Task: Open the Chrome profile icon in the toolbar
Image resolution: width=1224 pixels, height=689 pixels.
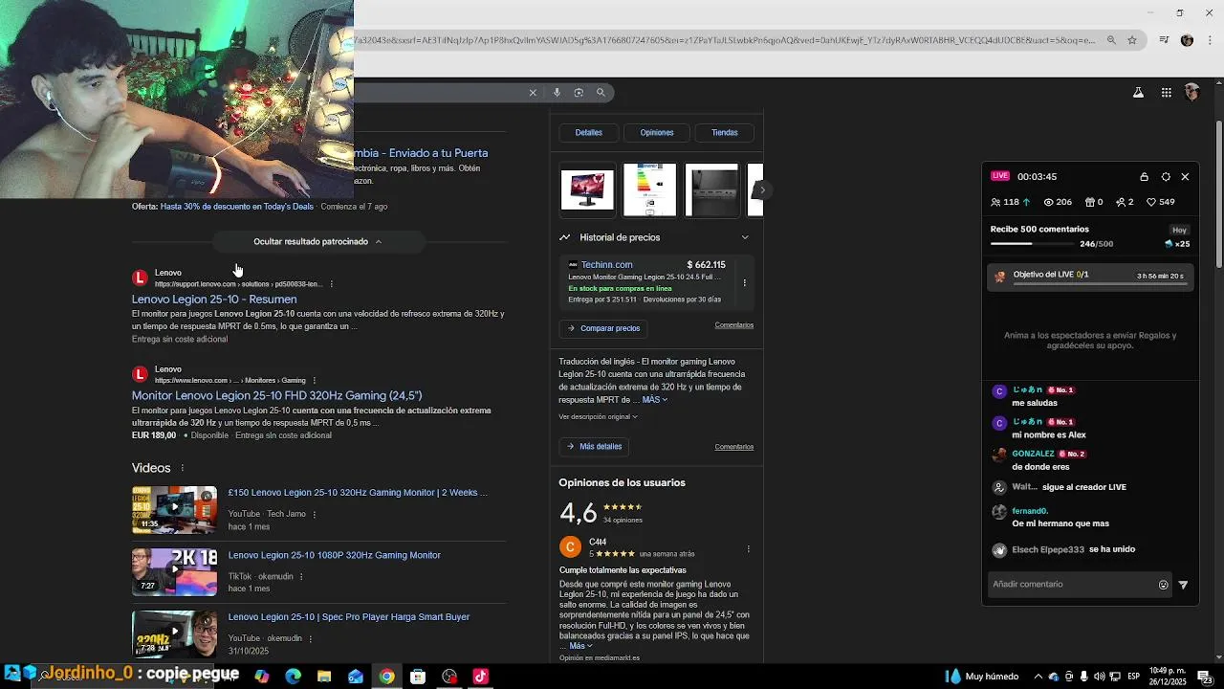Action: (1187, 40)
